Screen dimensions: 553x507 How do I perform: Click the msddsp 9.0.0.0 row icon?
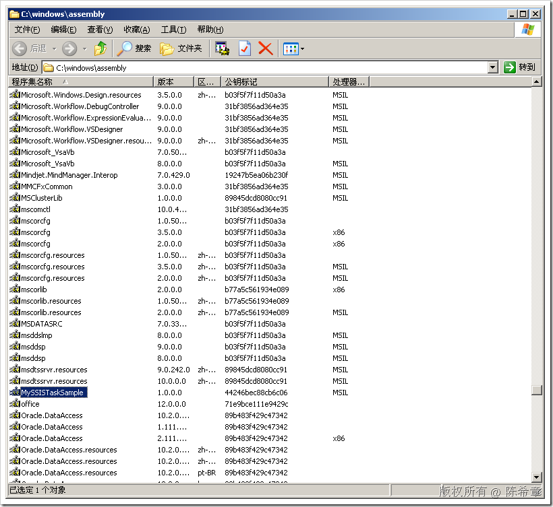click(x=15, y=346)
